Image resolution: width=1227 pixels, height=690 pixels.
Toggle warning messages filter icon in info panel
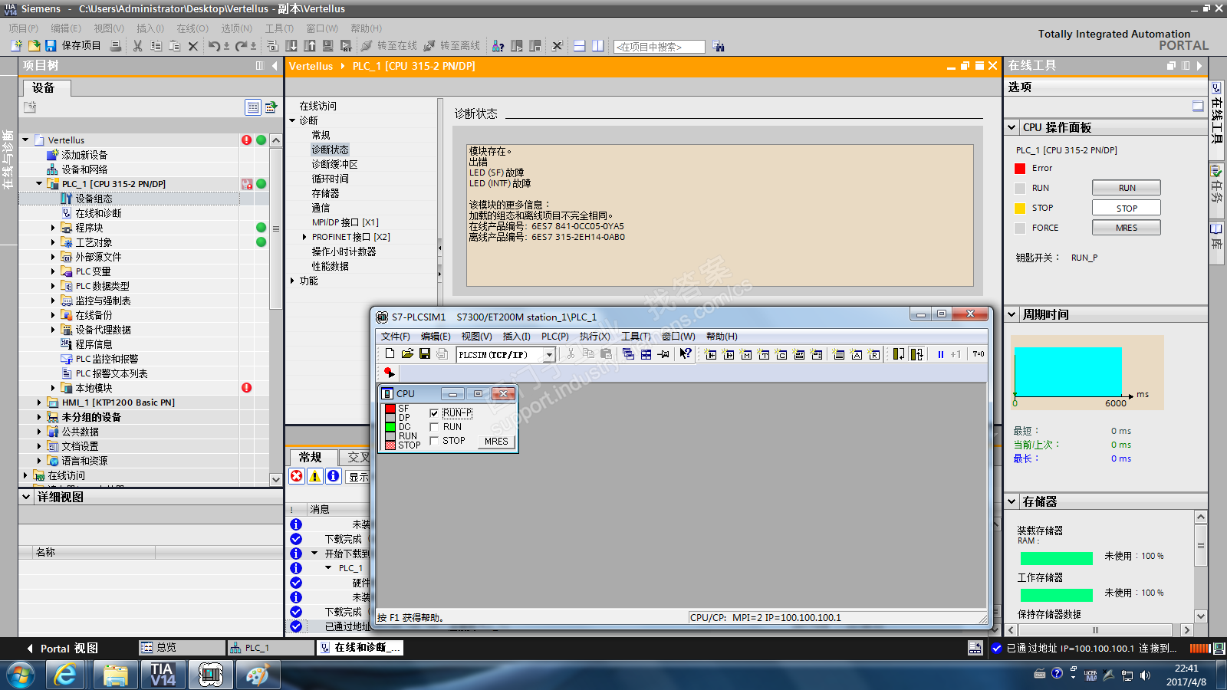(x=315, y=476)
